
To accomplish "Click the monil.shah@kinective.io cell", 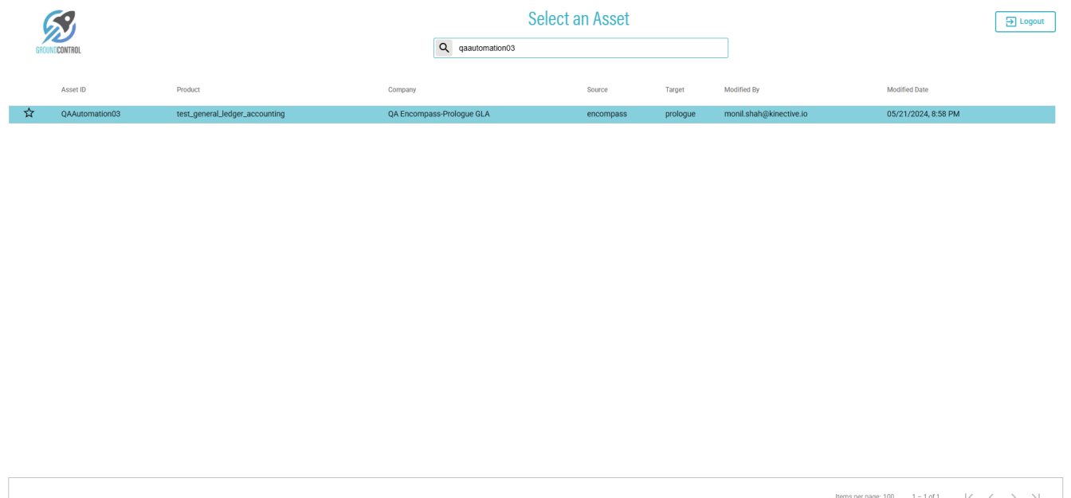I will 765,114.
